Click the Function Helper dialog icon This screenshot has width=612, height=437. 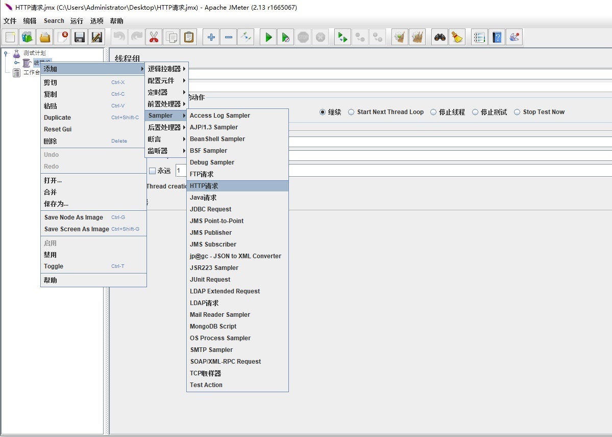(479, 37)
